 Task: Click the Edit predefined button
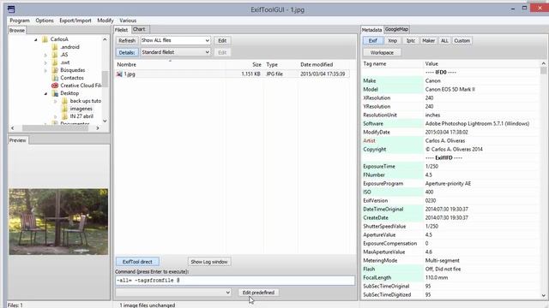pos(258,293)
